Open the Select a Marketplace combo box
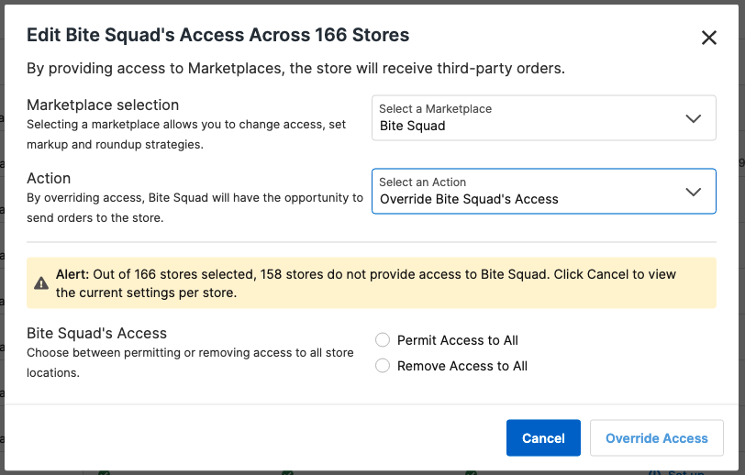The width and height of the screenshot is (745, 475). pyautogui.click(x=532, y=118)
